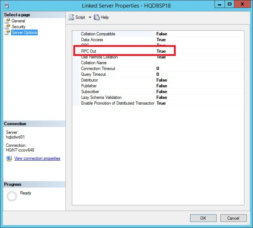253x228 pixels.
Task: Close the Linked Server Properties window
Action: point(242,4)
